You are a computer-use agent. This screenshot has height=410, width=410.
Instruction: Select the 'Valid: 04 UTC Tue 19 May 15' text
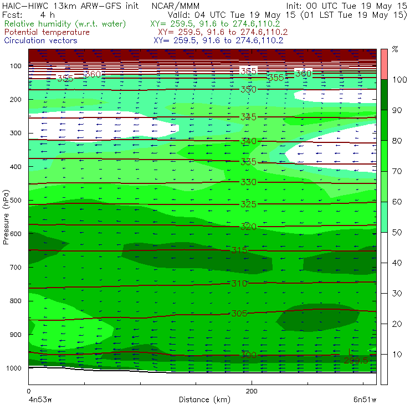[232, 15]
